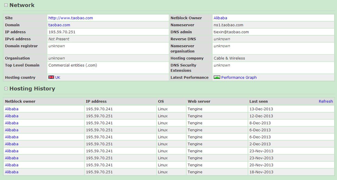Collapse the Hosting History section
Screen dimensions: 337x180
click(x=6, y=89)
